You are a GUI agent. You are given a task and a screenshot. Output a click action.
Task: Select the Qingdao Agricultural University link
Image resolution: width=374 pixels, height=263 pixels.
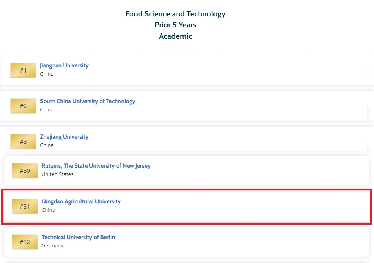click(x=81, y=201)
